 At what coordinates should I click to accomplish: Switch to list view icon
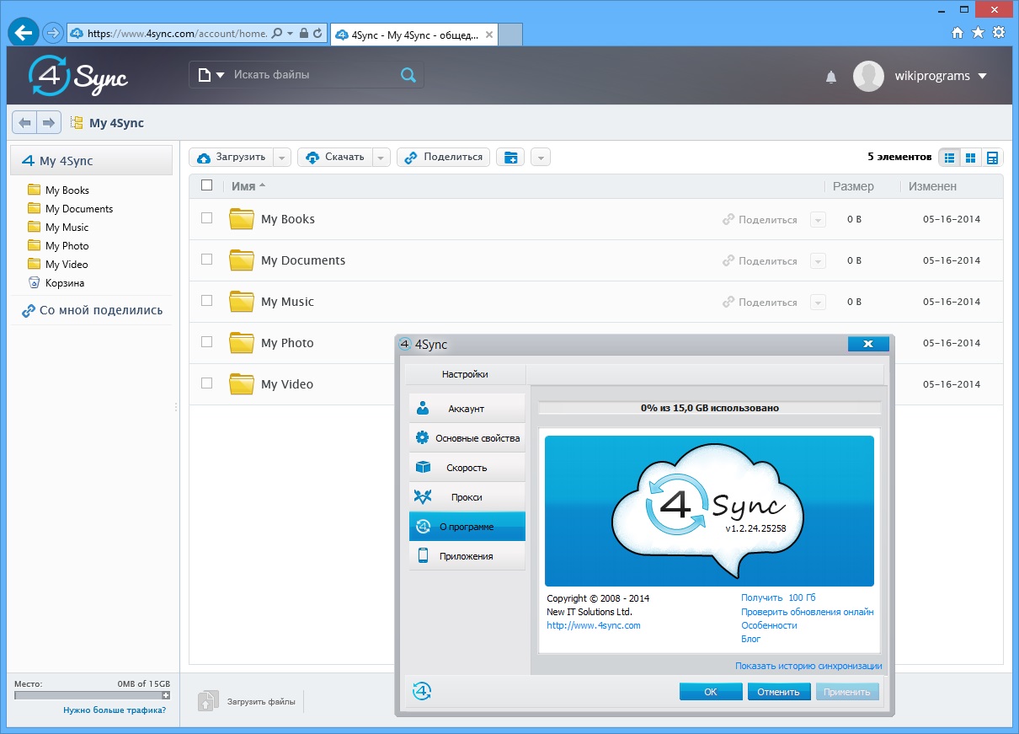tap(949, 158)
